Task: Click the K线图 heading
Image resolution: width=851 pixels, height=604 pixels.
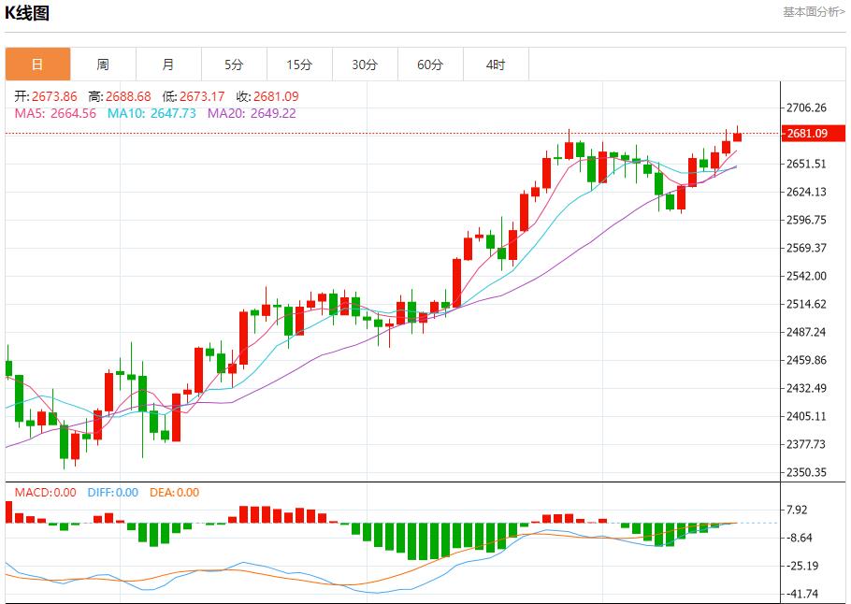Action: click(x=28, y=12)
